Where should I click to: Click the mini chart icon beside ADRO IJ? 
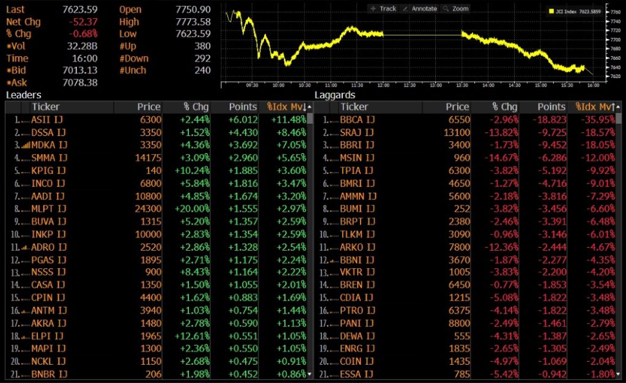click(25, 248)
